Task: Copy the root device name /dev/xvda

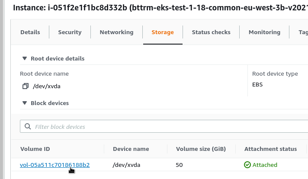Action: (26, 86)
